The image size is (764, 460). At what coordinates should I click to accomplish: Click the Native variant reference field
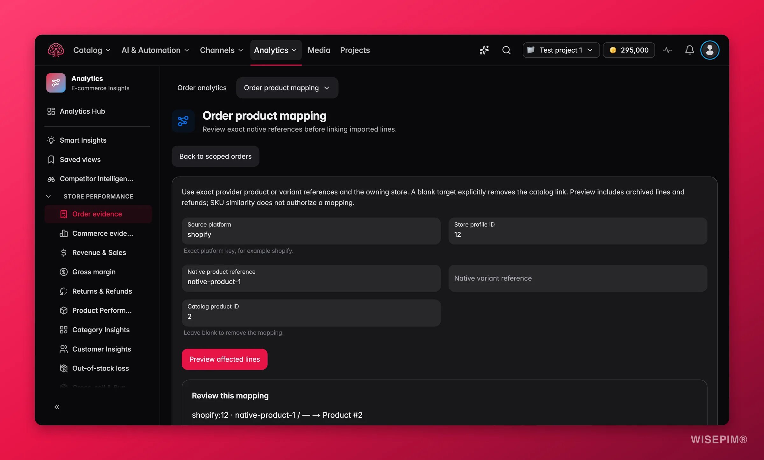point(578,278)
